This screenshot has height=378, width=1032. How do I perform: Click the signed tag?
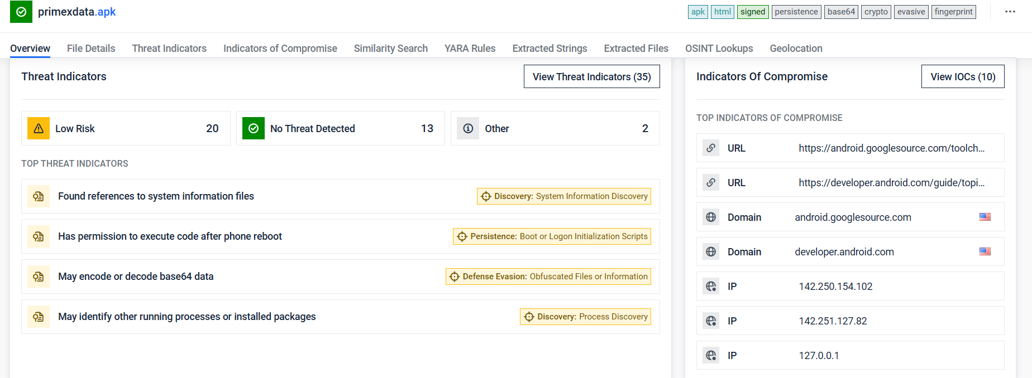coord(753,12)
